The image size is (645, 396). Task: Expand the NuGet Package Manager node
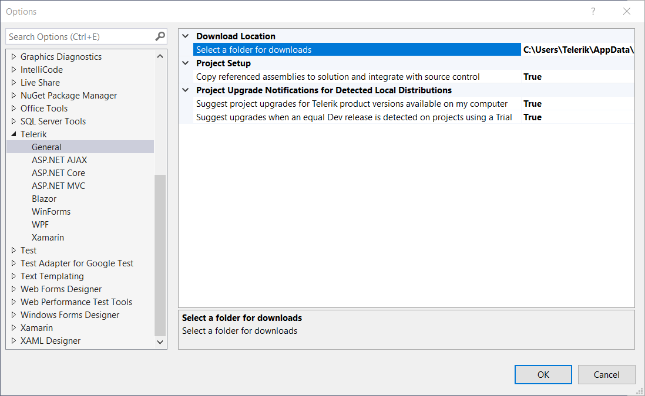pos(14,95)
